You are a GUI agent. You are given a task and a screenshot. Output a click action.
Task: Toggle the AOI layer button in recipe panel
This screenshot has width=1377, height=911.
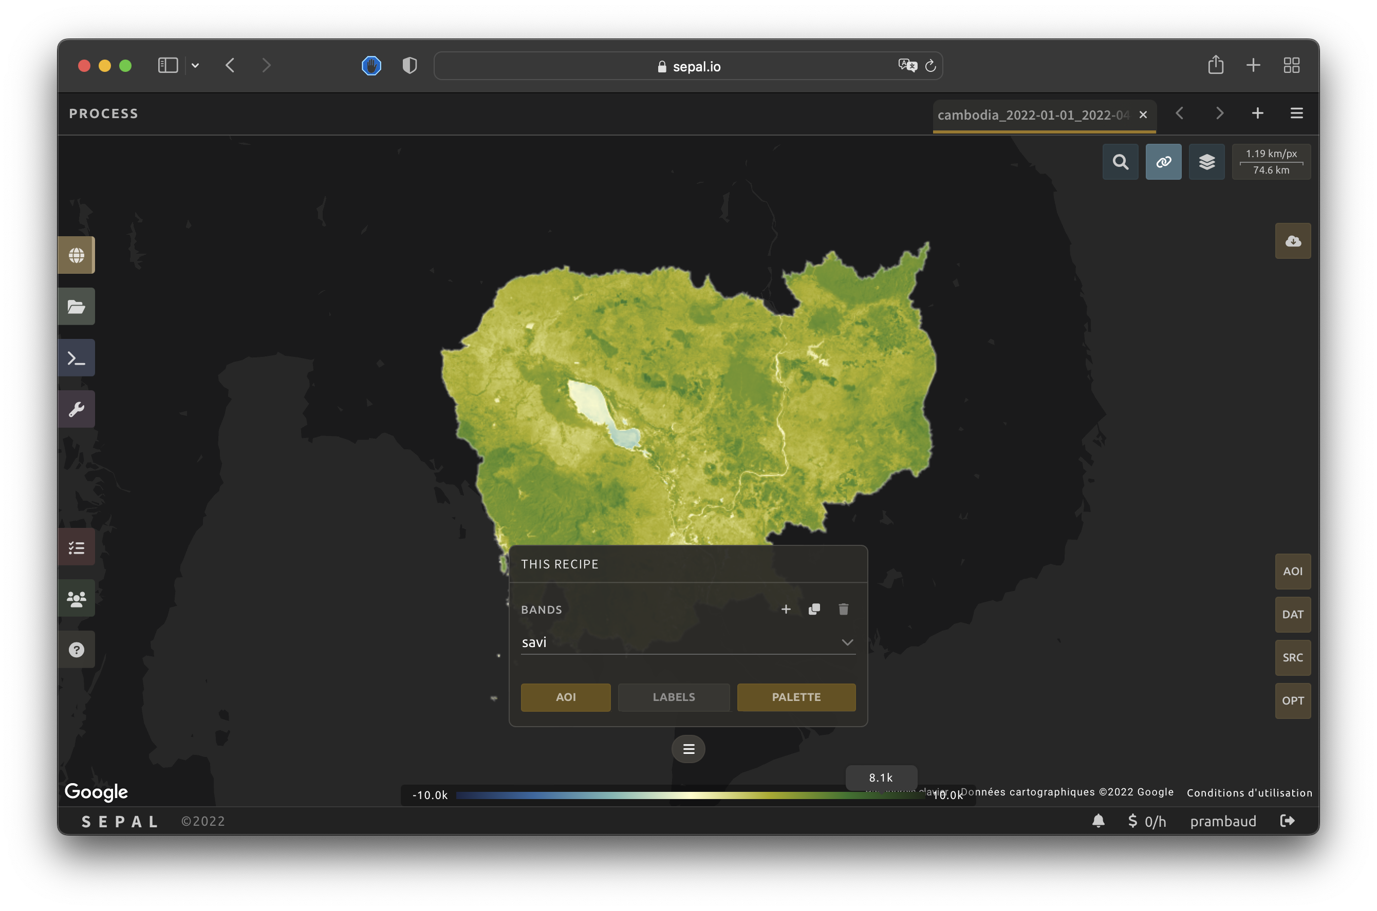pos(565,697)
